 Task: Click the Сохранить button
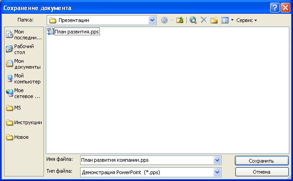point(261,161)
